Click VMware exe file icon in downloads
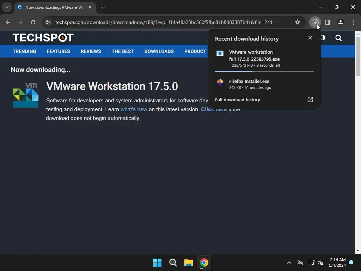The image size is (361, 271). tap(220, 54)
